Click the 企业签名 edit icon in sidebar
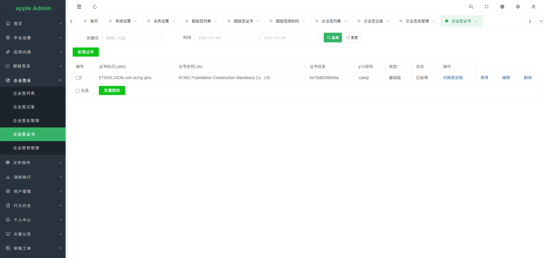 coord(8,80)
